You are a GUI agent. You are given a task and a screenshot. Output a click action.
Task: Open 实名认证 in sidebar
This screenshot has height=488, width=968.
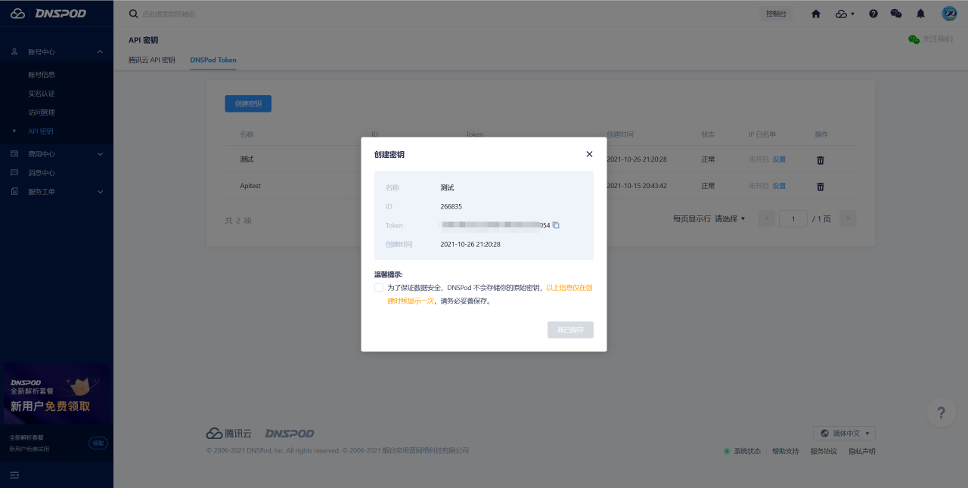tap(42, 94)
